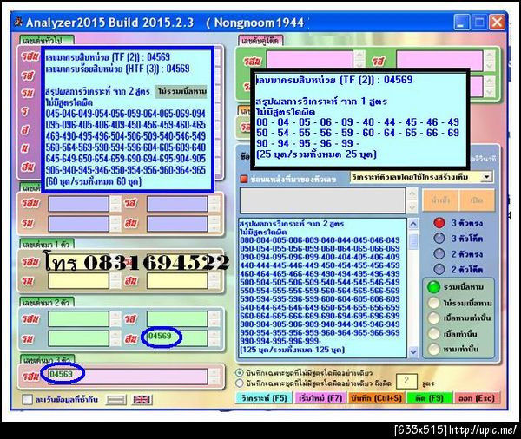Click the results line starting 440-444-445
This screenshot has width=521, height=439.
tap(320, 265)
